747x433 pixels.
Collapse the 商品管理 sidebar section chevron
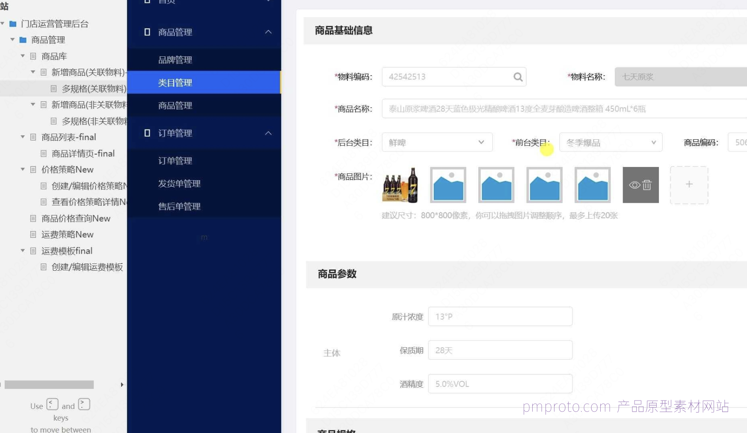268,32
